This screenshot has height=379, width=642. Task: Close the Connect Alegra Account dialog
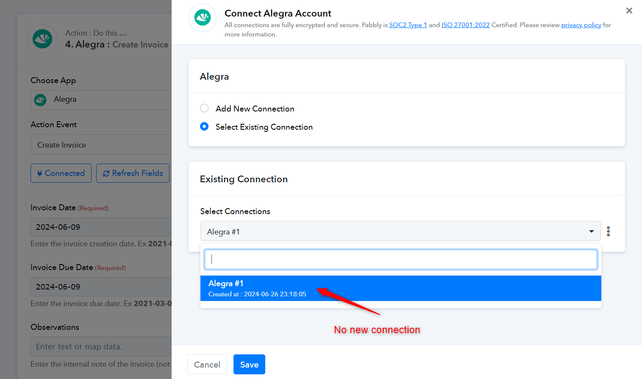pos(629,11)
